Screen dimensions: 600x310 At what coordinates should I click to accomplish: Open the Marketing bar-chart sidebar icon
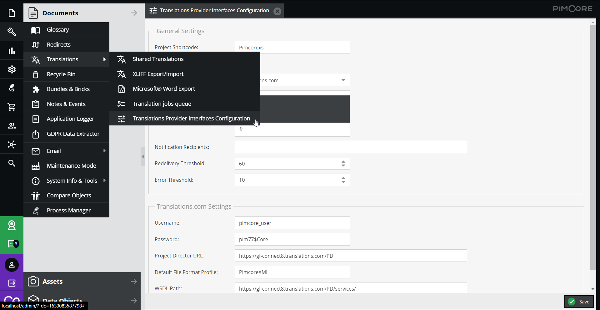pyautogui.click(x=12, y=51)
